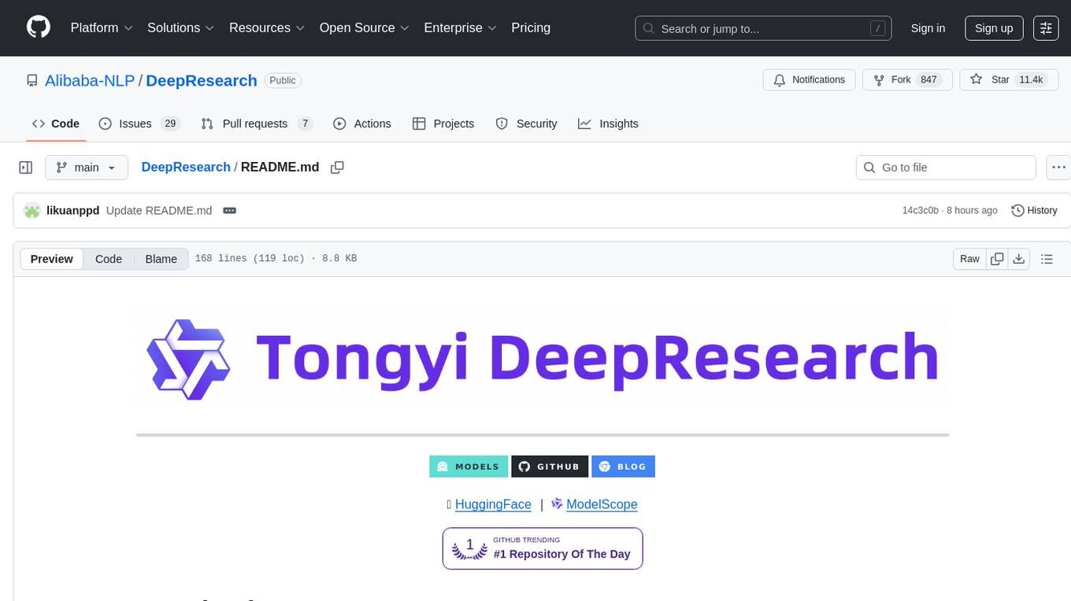This screenshot has height=601, width=1071.
Task: Open the DeepResearch breadcrumb folder link
Action: point(186,167)
